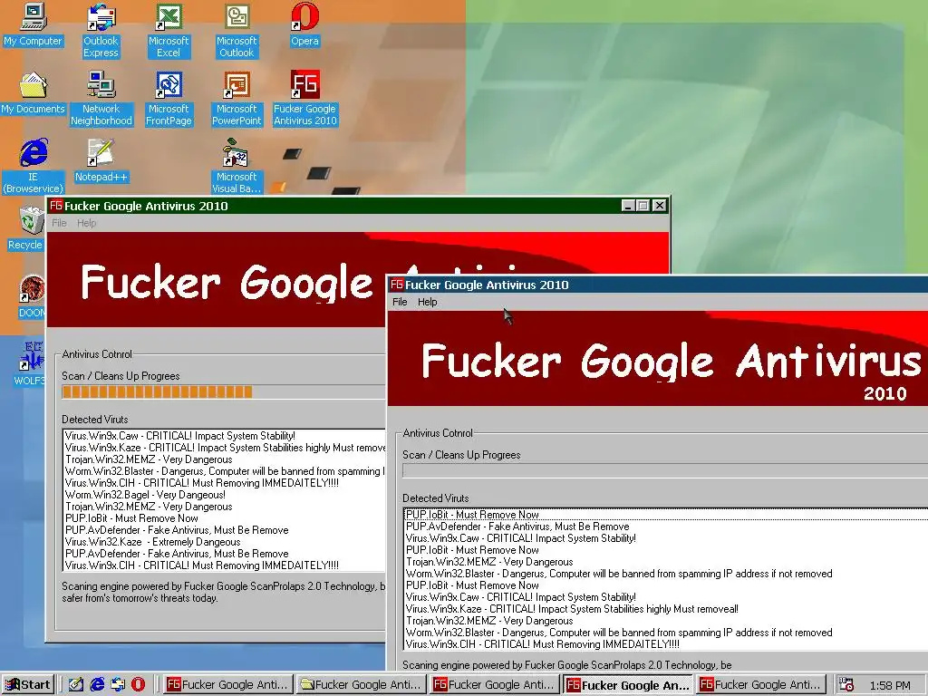Open the Network Neighborhood desktop icon

click(x=101, y=98)
